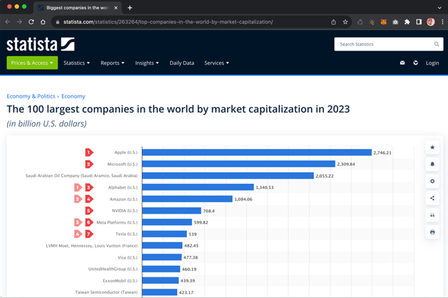The height and width of the screenshot is (298, 448).
Task: Click the "Meta Platforms (U.S.)" label
Action: coord(117,223)
